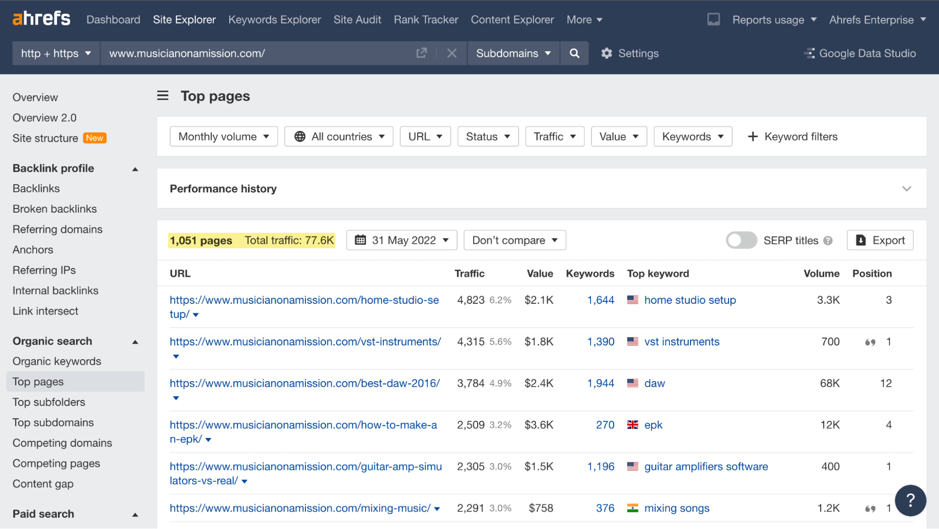Open Content gap report
This screenshot has width=939, height=529.
(43, 484)
